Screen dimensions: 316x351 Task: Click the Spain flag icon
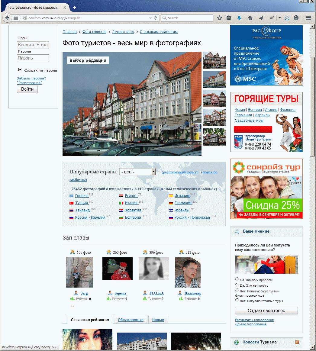pos(171,196)
